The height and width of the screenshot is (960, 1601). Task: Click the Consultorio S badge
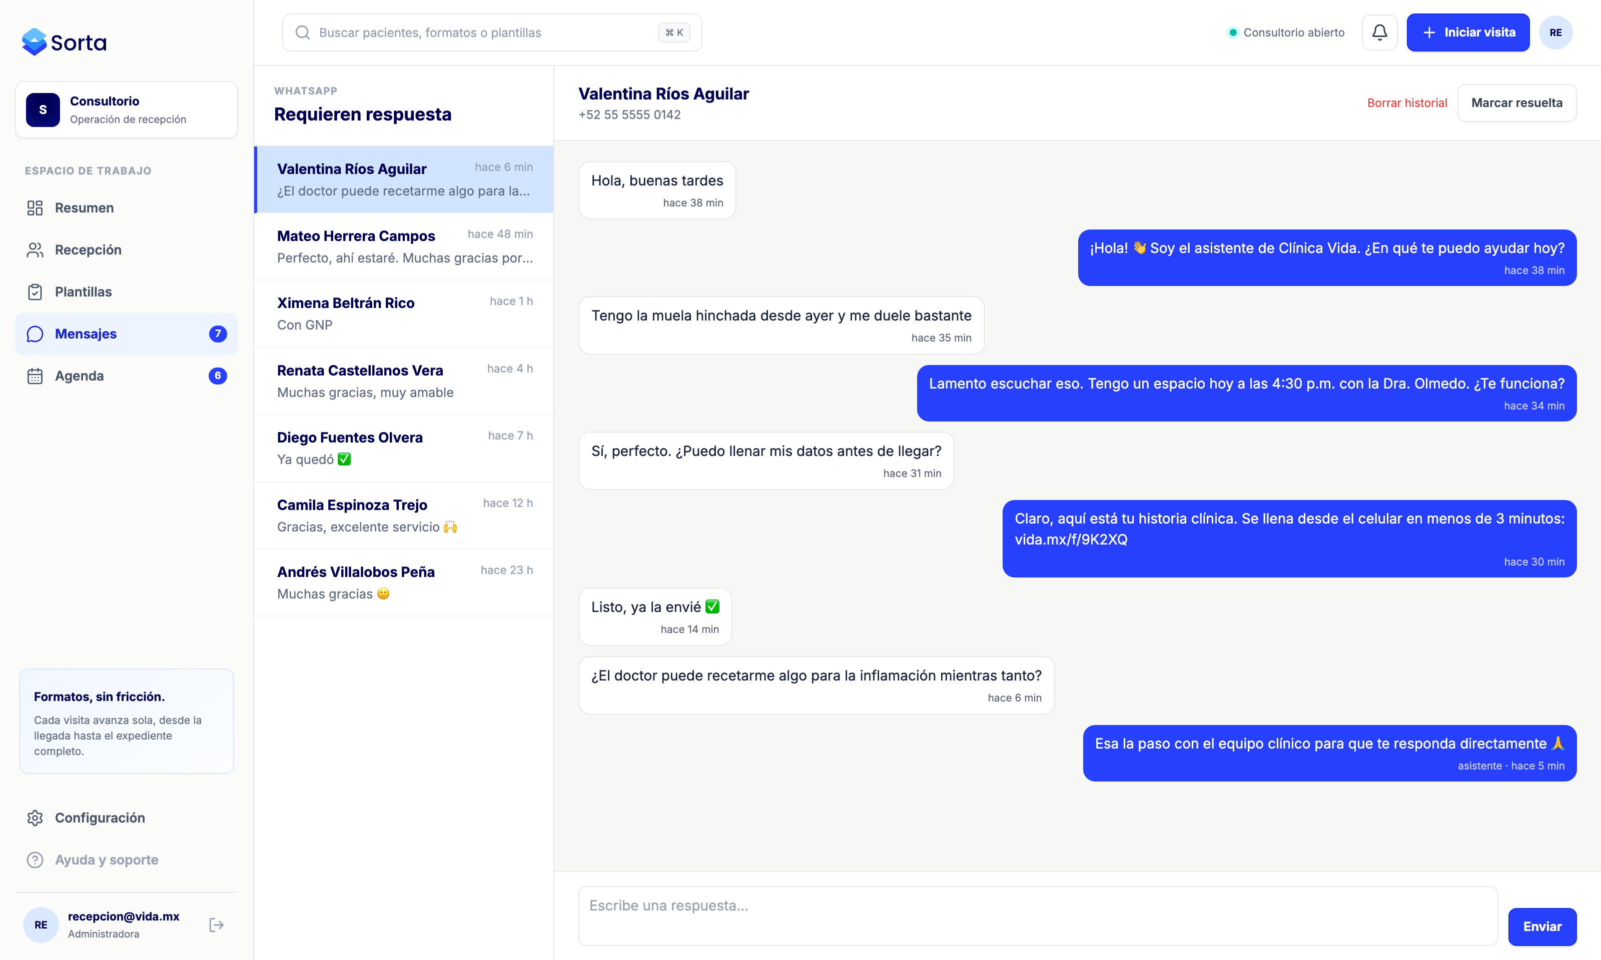43,109
